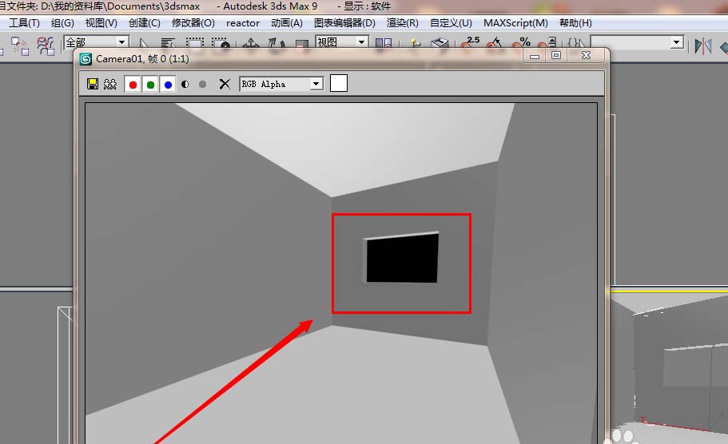Open the 视图(V) menu
728x444 pixels.
(101, 22)
